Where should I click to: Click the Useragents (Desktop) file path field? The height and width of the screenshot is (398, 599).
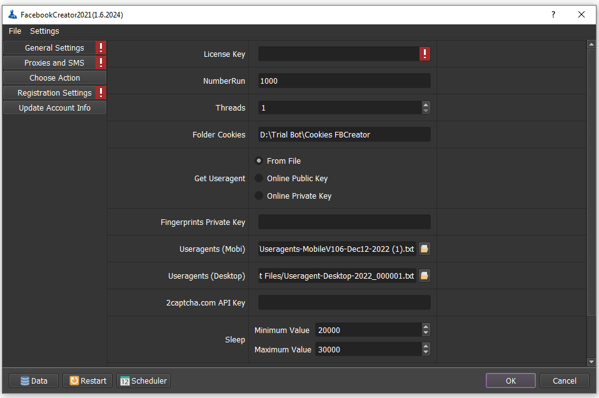337,276
